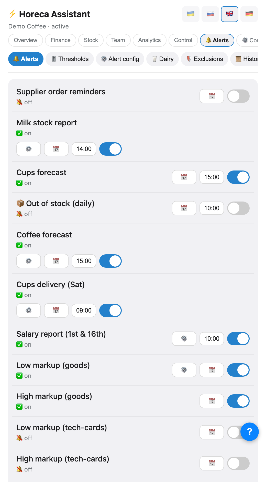The height and width of the screenshot is (482, 266).
Task: Disable the Milk stock report toggle
Action: (110, 149)
